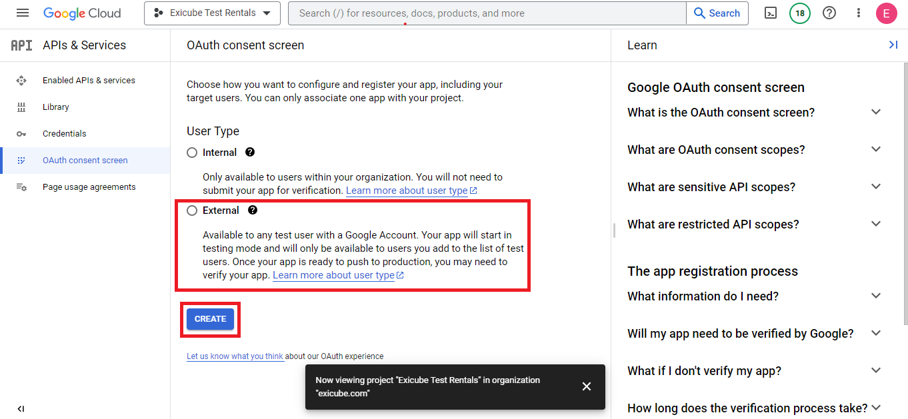The width and height of the screenshot is (908, 419).
Task: Click into the resources search field
Action: (487, 13)
